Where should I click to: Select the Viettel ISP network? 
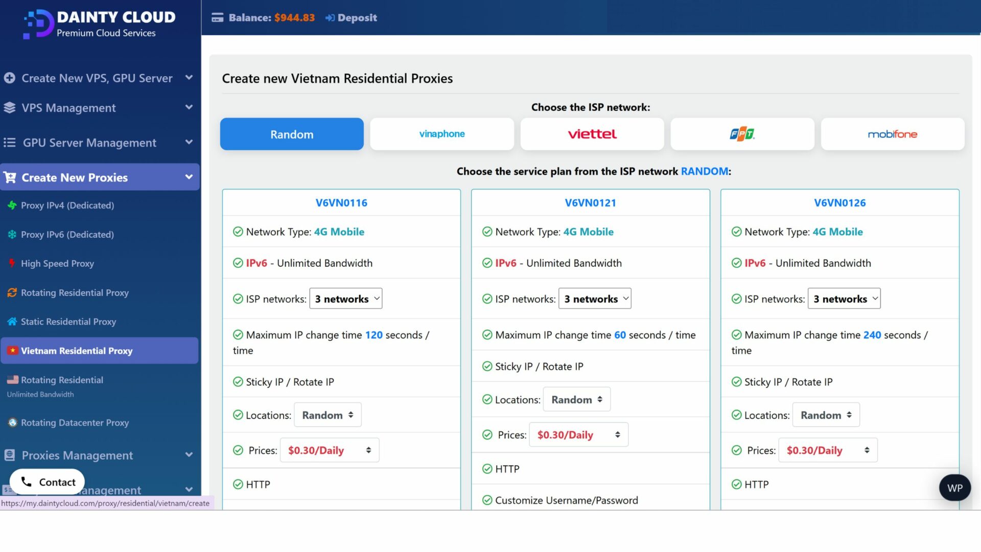coord(592,134)
